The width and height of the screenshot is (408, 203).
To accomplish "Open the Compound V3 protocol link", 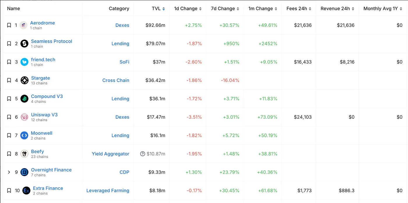I will tap(47, 97).
